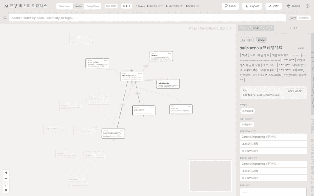Click OPEN CODE for the file
This screenshot has width=314, height=196.
pyautogui.click(x=295, y=91)
